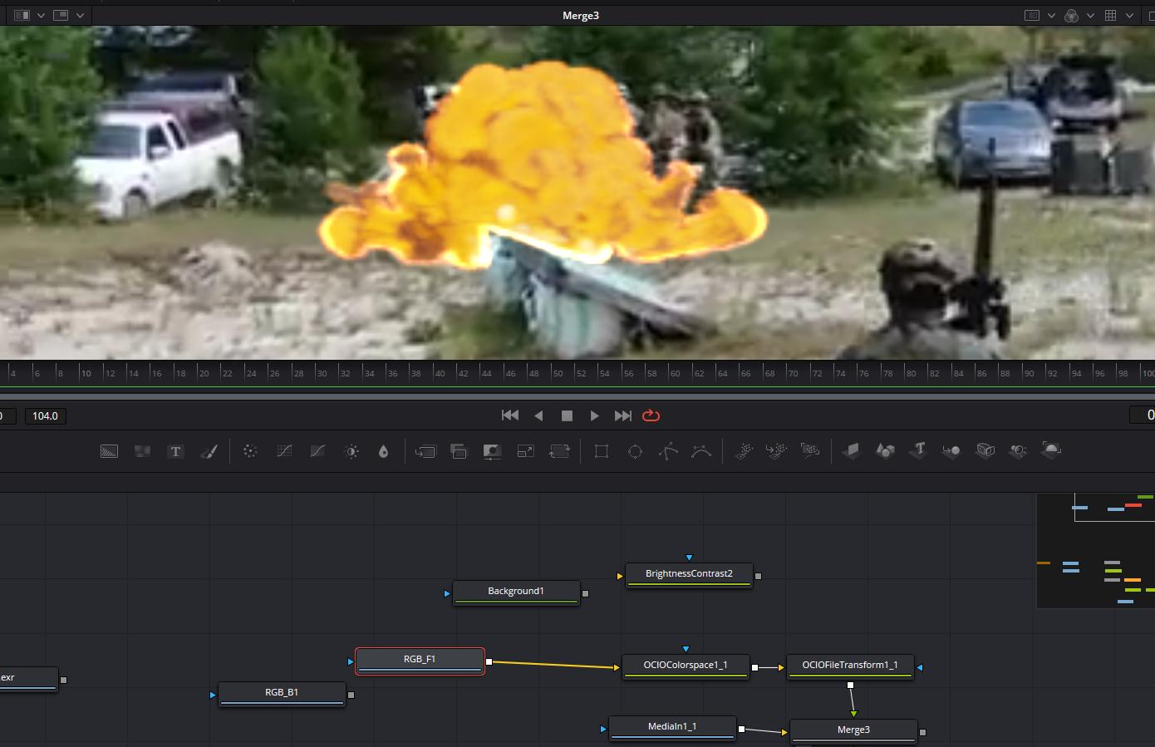
Task: Add a Text 3D tool from toolbar
Action: (918, 451)
